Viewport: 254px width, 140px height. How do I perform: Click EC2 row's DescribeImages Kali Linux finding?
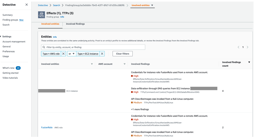click(x=162, y=99)
